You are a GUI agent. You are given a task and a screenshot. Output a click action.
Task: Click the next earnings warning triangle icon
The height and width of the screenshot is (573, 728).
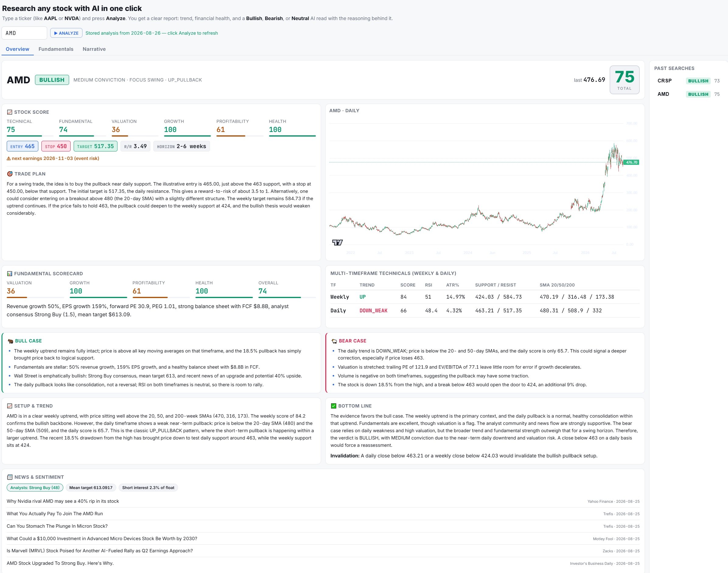tap(9, 158)
